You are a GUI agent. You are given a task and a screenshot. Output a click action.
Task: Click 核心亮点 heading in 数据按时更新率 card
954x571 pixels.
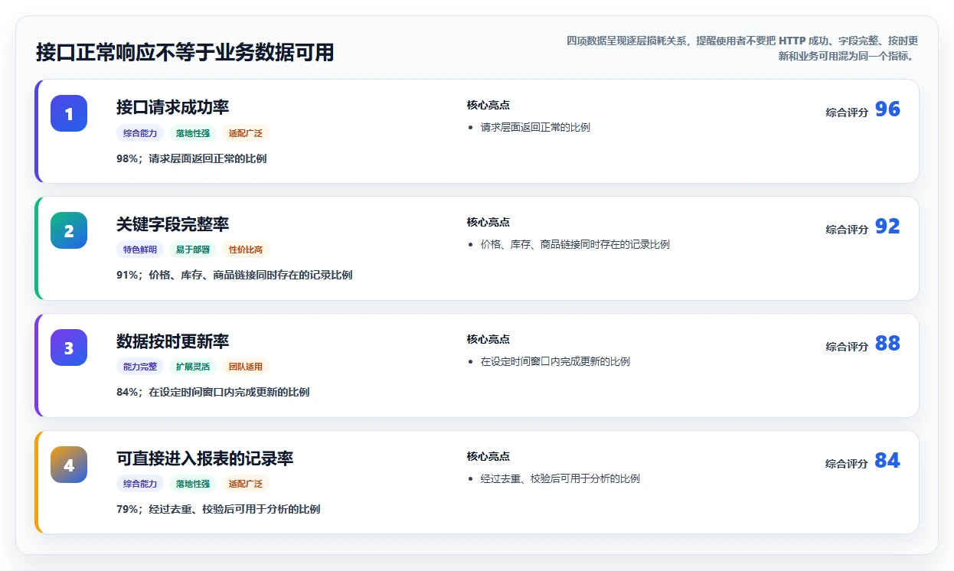488,339
